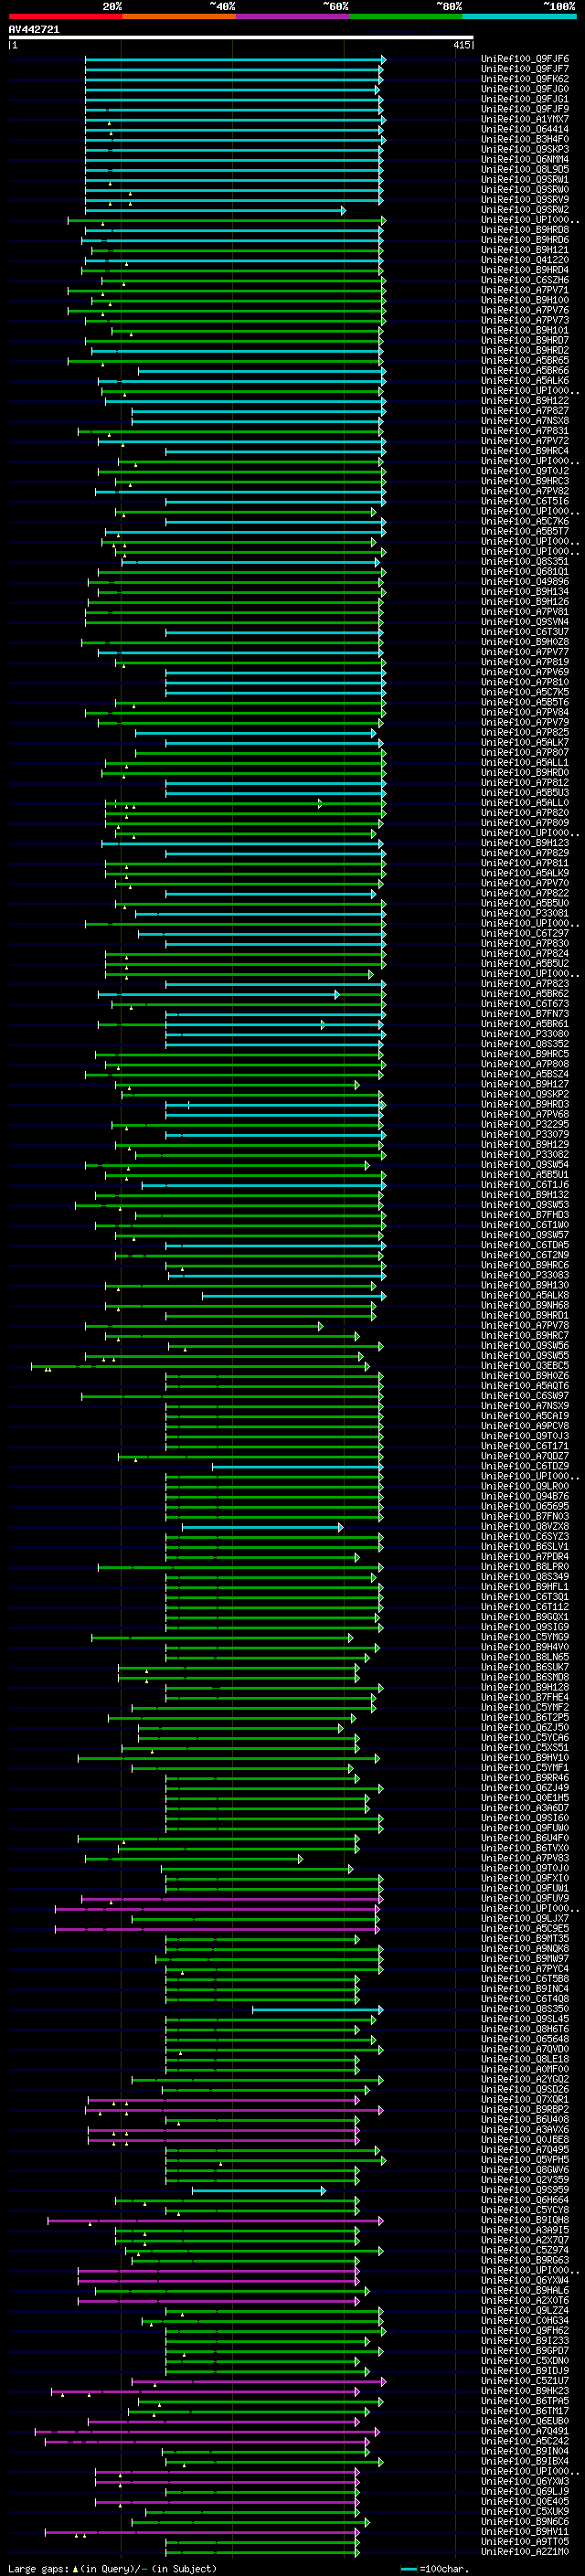Open UniRef100_B7FN73 label

pyautogui.click(x=525, y=1013)
